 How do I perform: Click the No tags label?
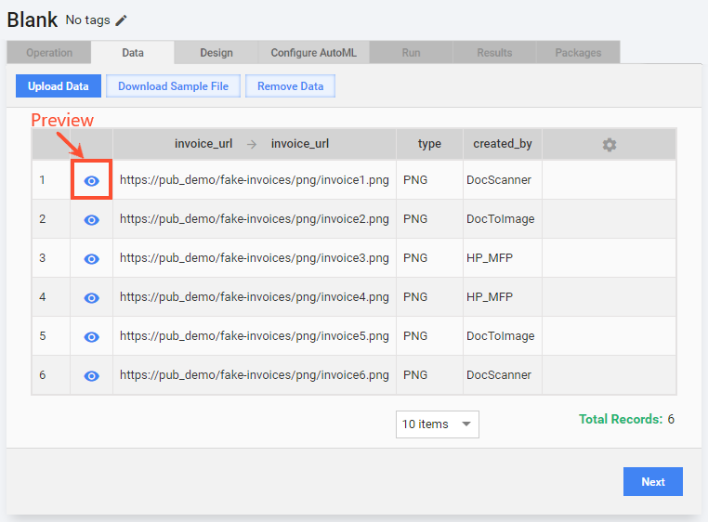click(x=88, y=20)
